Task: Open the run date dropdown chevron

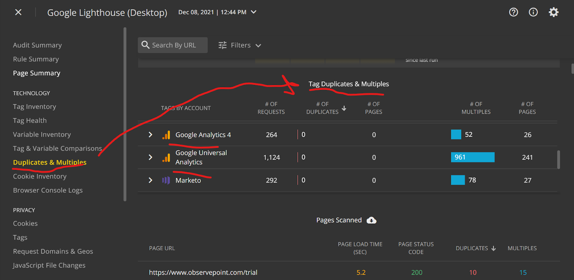Action: (254, 12)
